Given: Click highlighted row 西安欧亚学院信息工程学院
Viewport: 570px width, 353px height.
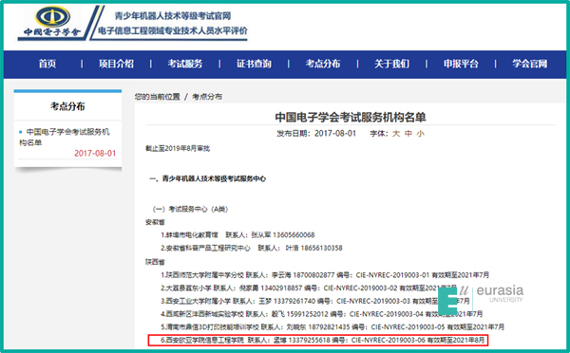Looking at the screenshot, I should click(318, 341).
